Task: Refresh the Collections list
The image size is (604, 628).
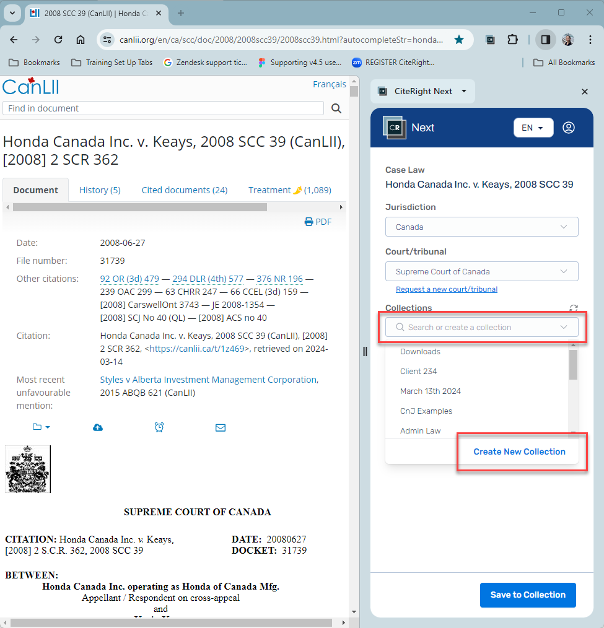Action: click(574, 308)
